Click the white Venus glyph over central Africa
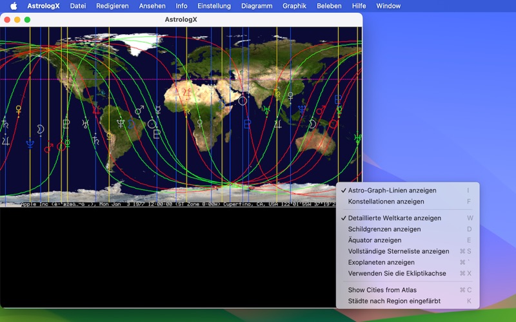 [x=200, y=124]
